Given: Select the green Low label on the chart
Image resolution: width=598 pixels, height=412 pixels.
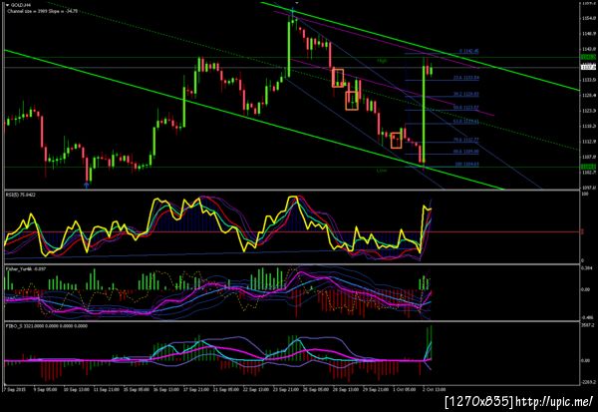Looking at the screenshot, I should tap(382, 171).
